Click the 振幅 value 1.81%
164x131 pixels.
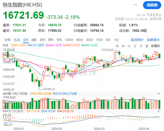click(x=133, y=25)
